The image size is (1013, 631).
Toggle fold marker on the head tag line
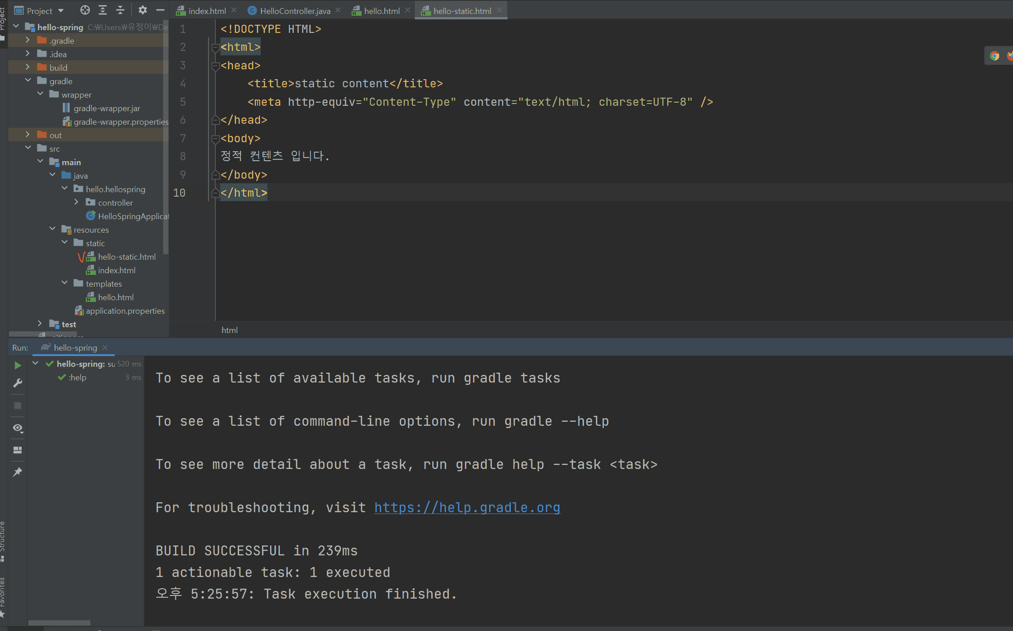(x=215, y=66)
